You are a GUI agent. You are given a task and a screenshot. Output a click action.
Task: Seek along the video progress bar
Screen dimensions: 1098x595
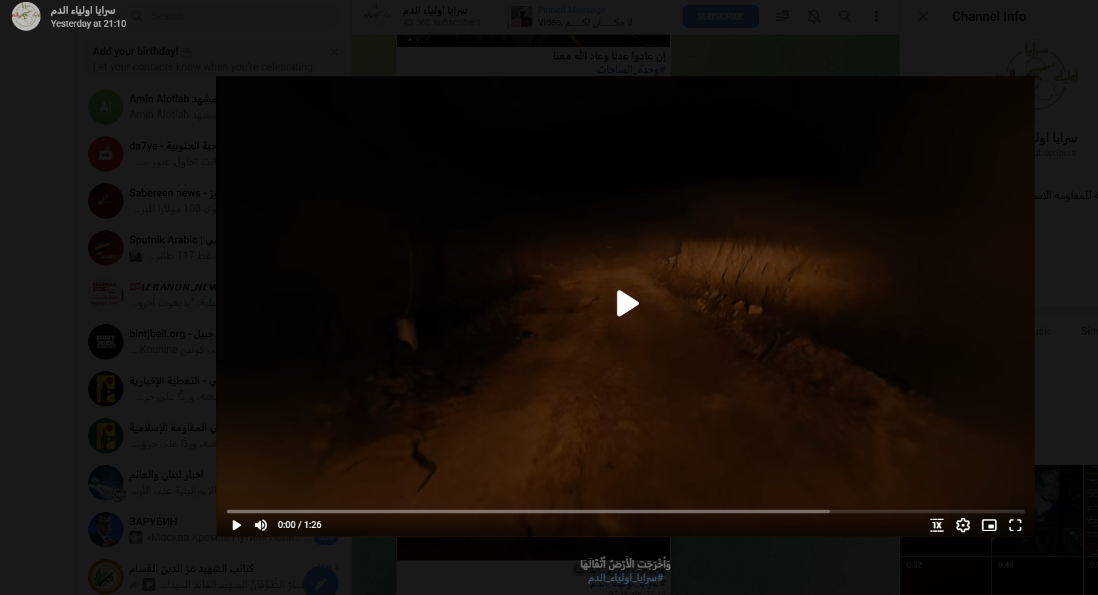(625, 511)
